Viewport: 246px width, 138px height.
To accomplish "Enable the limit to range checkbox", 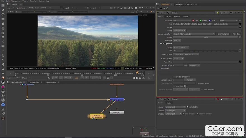I will (x=197, y=83).
